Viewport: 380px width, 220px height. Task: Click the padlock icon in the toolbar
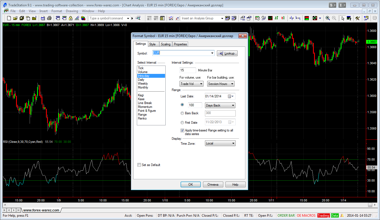tap(70, 18)
